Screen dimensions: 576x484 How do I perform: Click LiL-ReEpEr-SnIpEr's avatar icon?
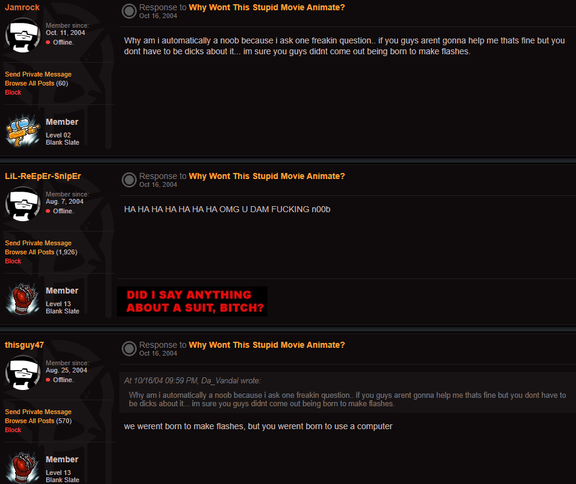(23, 204)
